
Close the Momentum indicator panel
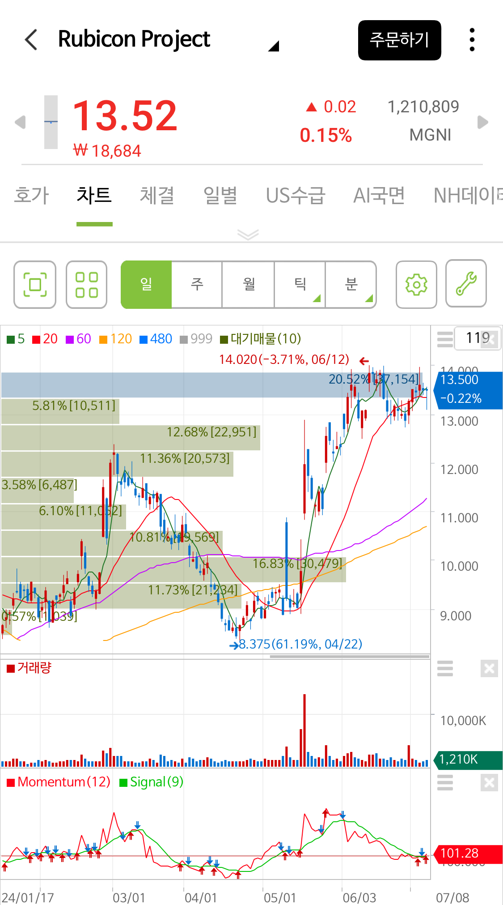coord(489,783)
